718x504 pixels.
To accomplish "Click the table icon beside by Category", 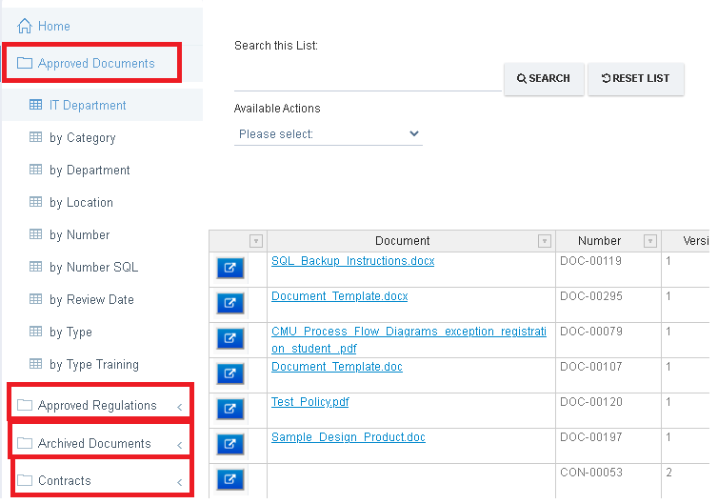I will pyautogui.click(x=36, y=137).
